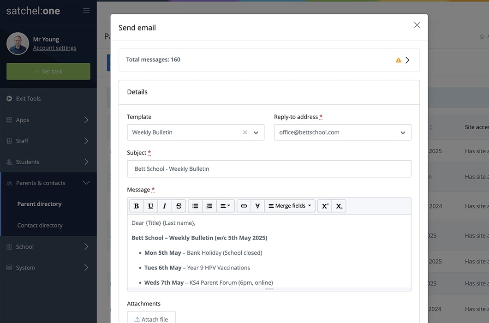Viewport: 489px width, 323px height.
Task: Click the home breadcrumb icon in background page
Action: pos(482,36)
